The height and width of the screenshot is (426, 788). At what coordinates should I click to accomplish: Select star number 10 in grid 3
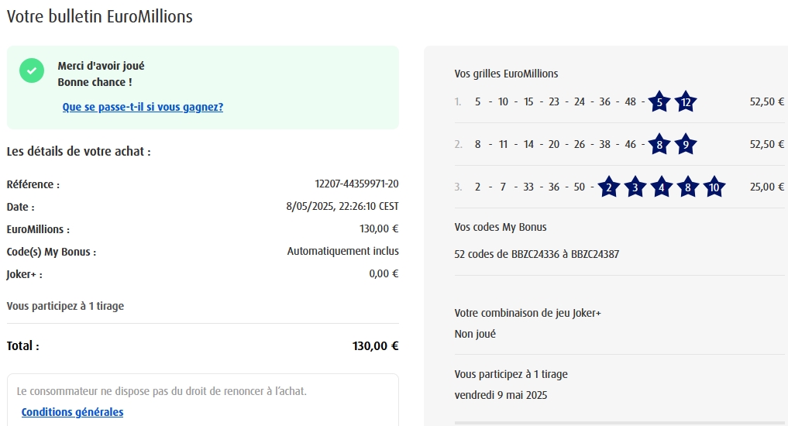[x=714, y=187]
